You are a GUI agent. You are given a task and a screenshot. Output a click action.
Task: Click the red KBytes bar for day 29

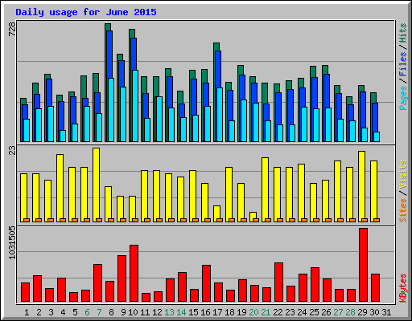click(364, 265)
